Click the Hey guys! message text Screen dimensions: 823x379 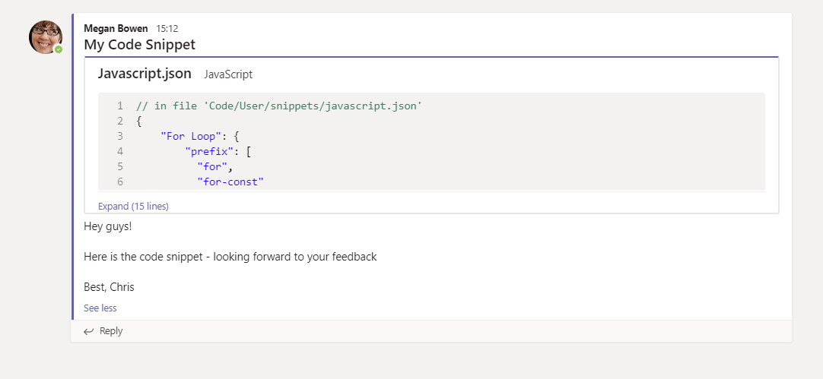point(108,227)
